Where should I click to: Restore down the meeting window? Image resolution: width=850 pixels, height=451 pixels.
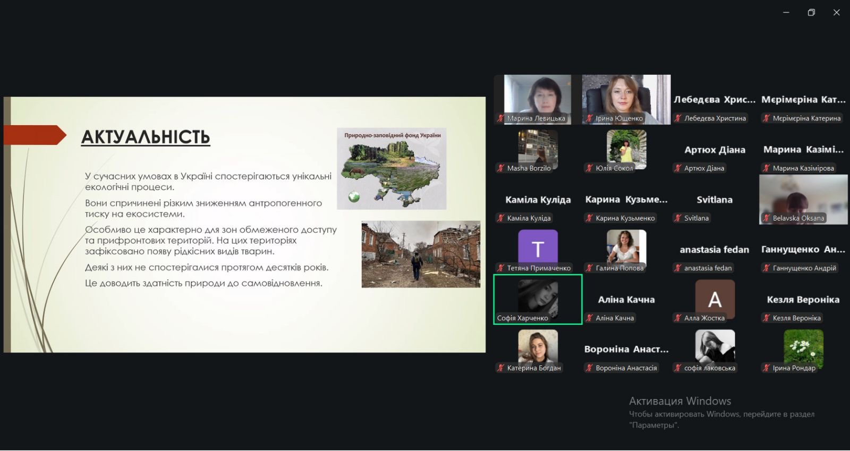tap(811, 12)
